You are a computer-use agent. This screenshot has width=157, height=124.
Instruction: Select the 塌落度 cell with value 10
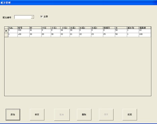pyautogui.click(x=145, y=31)
